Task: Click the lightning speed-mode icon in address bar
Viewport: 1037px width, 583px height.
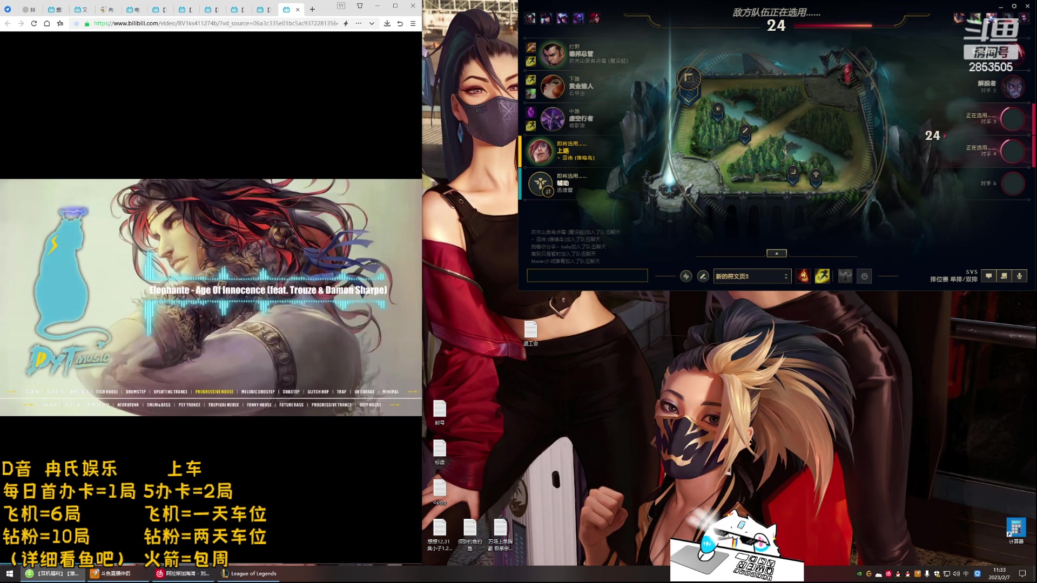Action: [346, 23]
